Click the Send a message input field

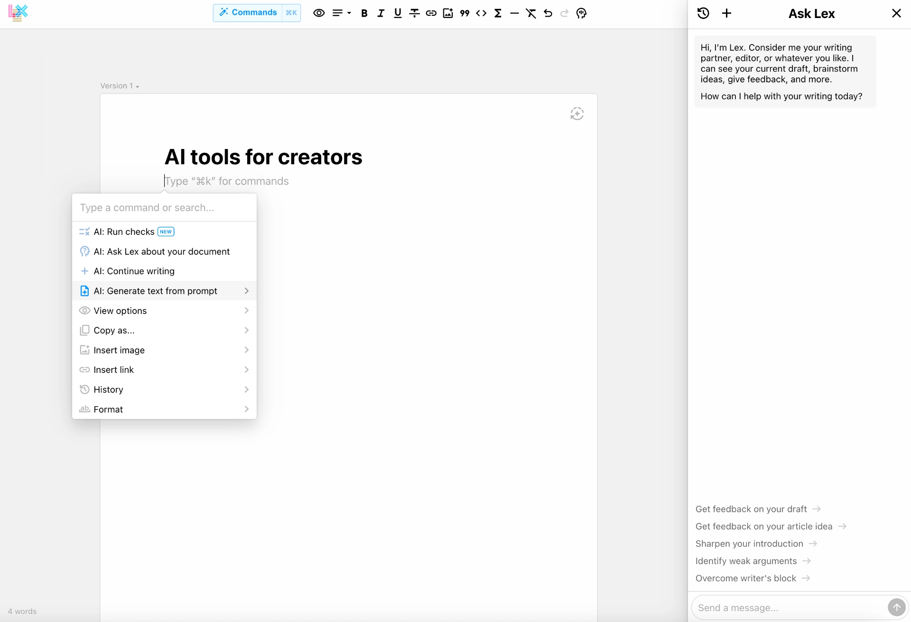click(x=783, y=607)
